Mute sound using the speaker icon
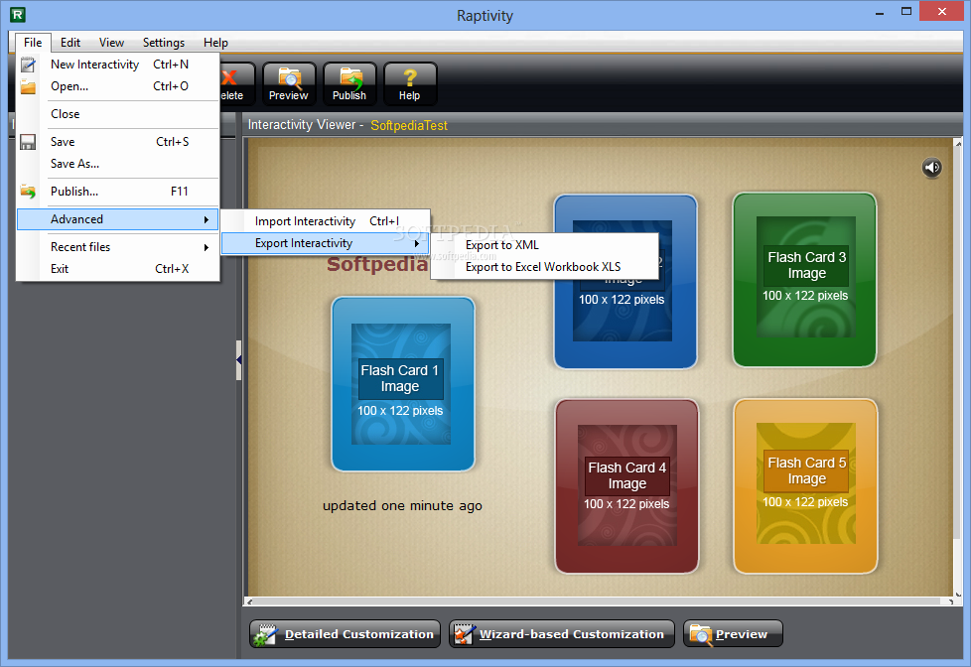The image size is (971, 667). pos(932,167)
